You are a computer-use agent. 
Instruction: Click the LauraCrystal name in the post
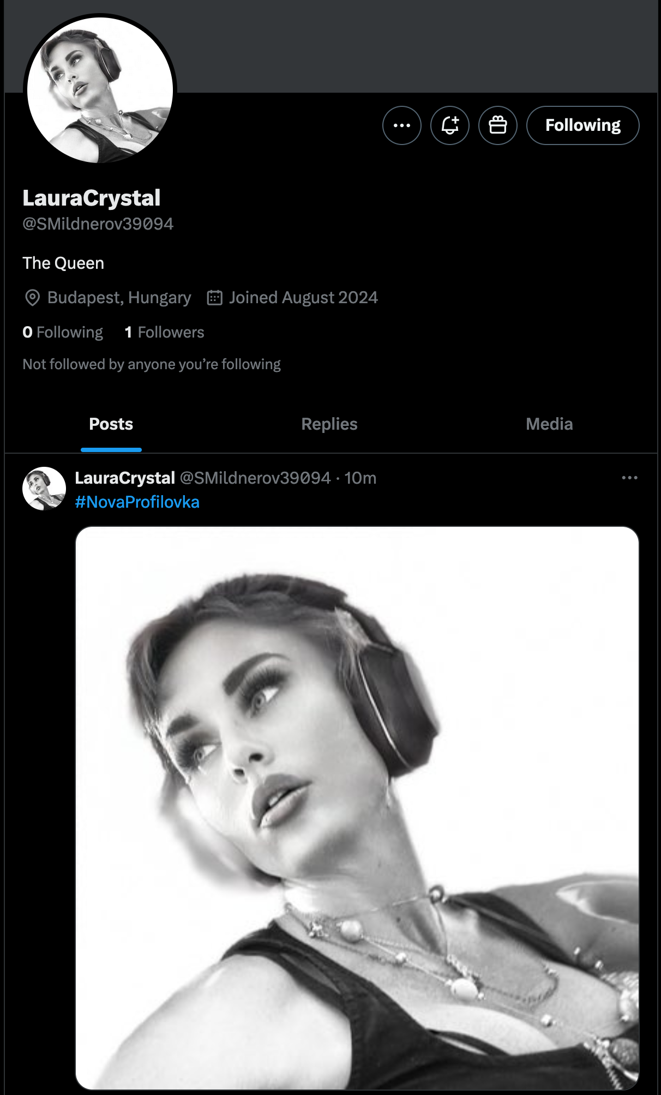[125, 478]
